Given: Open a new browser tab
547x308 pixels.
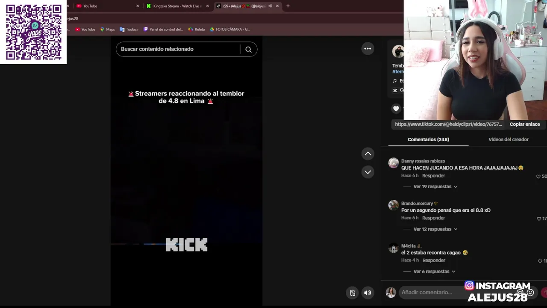Looking at the screenshot, I should 288,6.
